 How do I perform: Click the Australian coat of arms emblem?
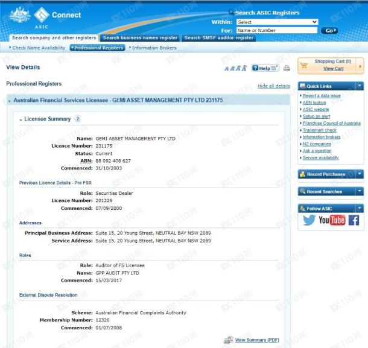[20, 15]
